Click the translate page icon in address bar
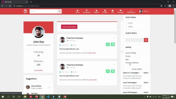176x99 pixels. tap(161, 6)
